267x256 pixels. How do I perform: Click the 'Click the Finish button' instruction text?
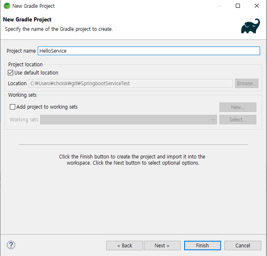132,160
